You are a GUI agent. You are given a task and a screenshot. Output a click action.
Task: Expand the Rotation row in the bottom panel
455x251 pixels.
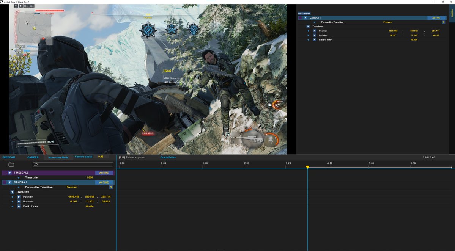pos(19,201)
